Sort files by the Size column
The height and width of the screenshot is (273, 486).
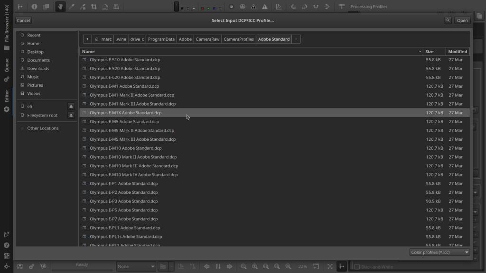pyautogui.click(x=434, y=51)
